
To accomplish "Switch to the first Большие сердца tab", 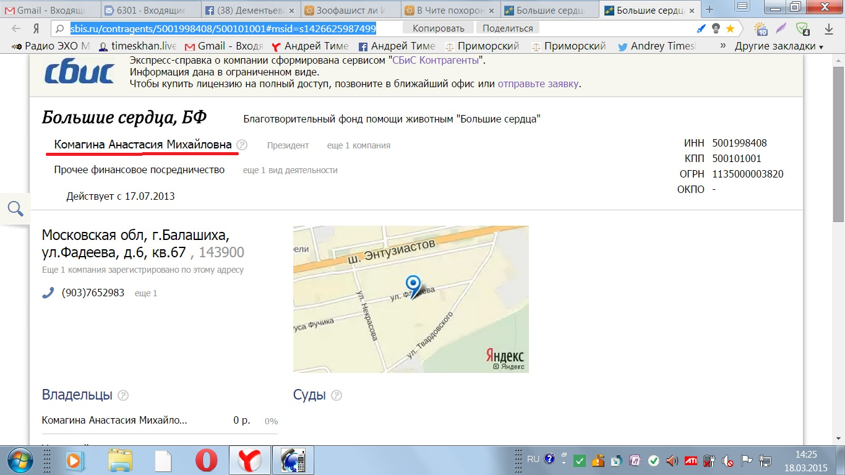I will (x=550, y=10).
